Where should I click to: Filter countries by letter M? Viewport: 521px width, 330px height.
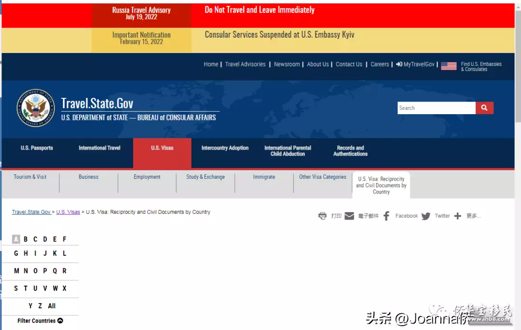point(16,271)
